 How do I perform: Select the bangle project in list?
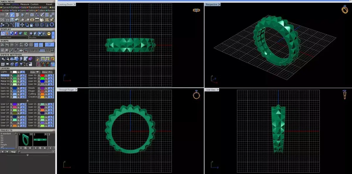(x=4, y=145)
